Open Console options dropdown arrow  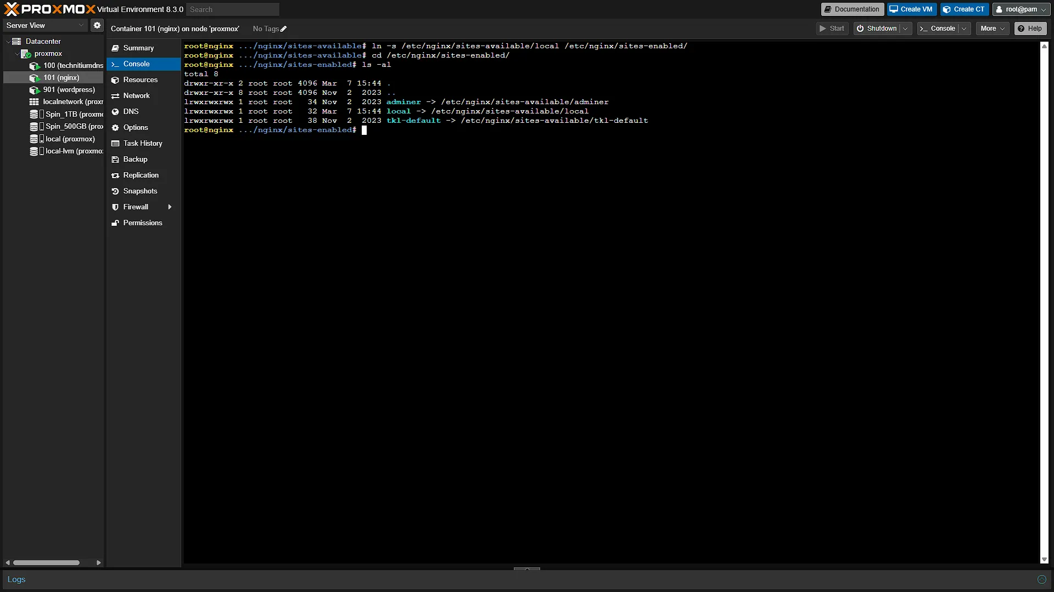pos(964,29)
